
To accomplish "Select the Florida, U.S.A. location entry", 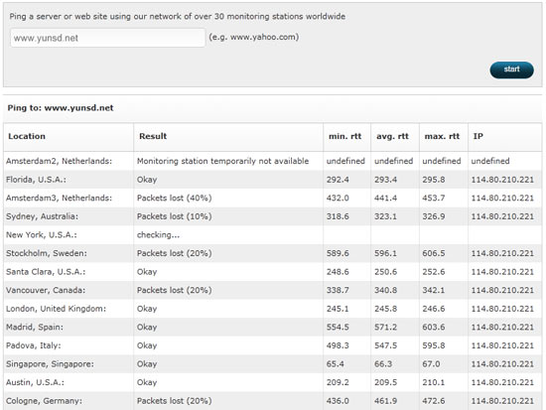I will (x=36, y=180).
